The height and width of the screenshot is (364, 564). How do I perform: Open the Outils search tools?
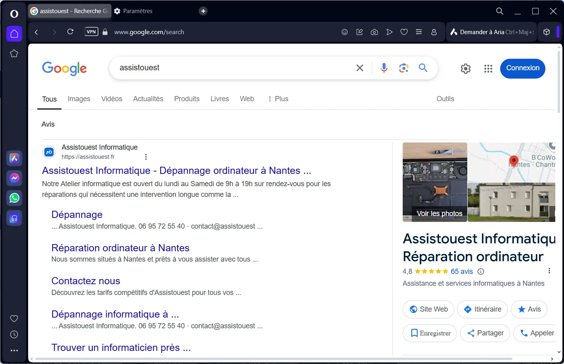[445, 99]
